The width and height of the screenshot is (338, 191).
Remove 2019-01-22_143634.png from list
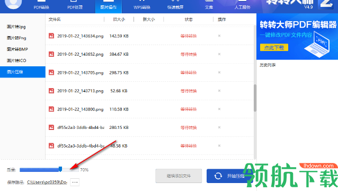pyautogui.click(x=219, y=36)
